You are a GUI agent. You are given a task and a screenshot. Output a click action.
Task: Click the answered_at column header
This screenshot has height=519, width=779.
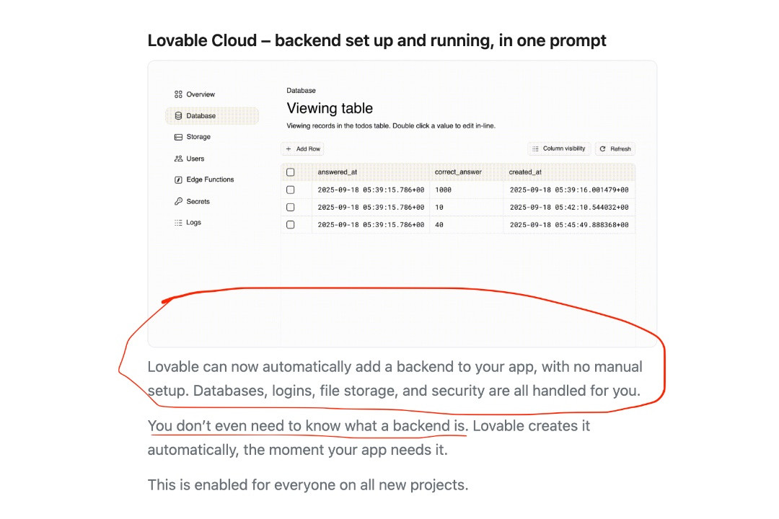click(338, 172)
